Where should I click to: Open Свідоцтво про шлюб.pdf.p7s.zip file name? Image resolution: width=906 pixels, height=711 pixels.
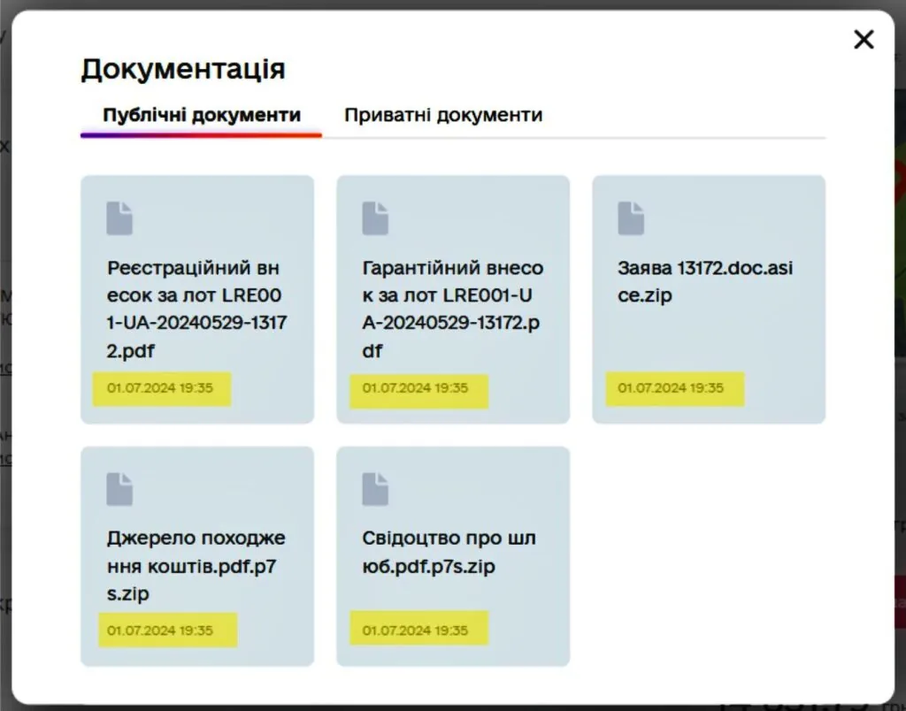[449, 552]
